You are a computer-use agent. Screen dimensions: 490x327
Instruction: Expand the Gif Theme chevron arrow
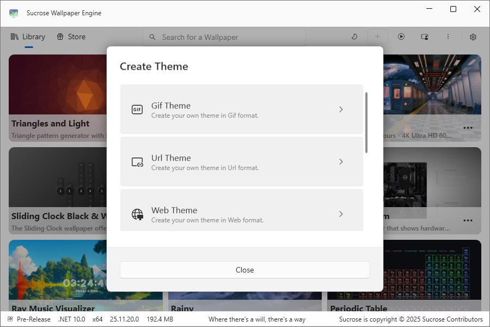click(x=341, y=110)
